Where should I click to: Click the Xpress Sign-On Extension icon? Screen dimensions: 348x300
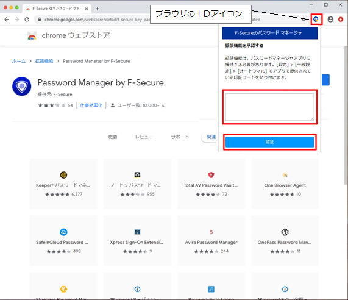tap(137, 232)
